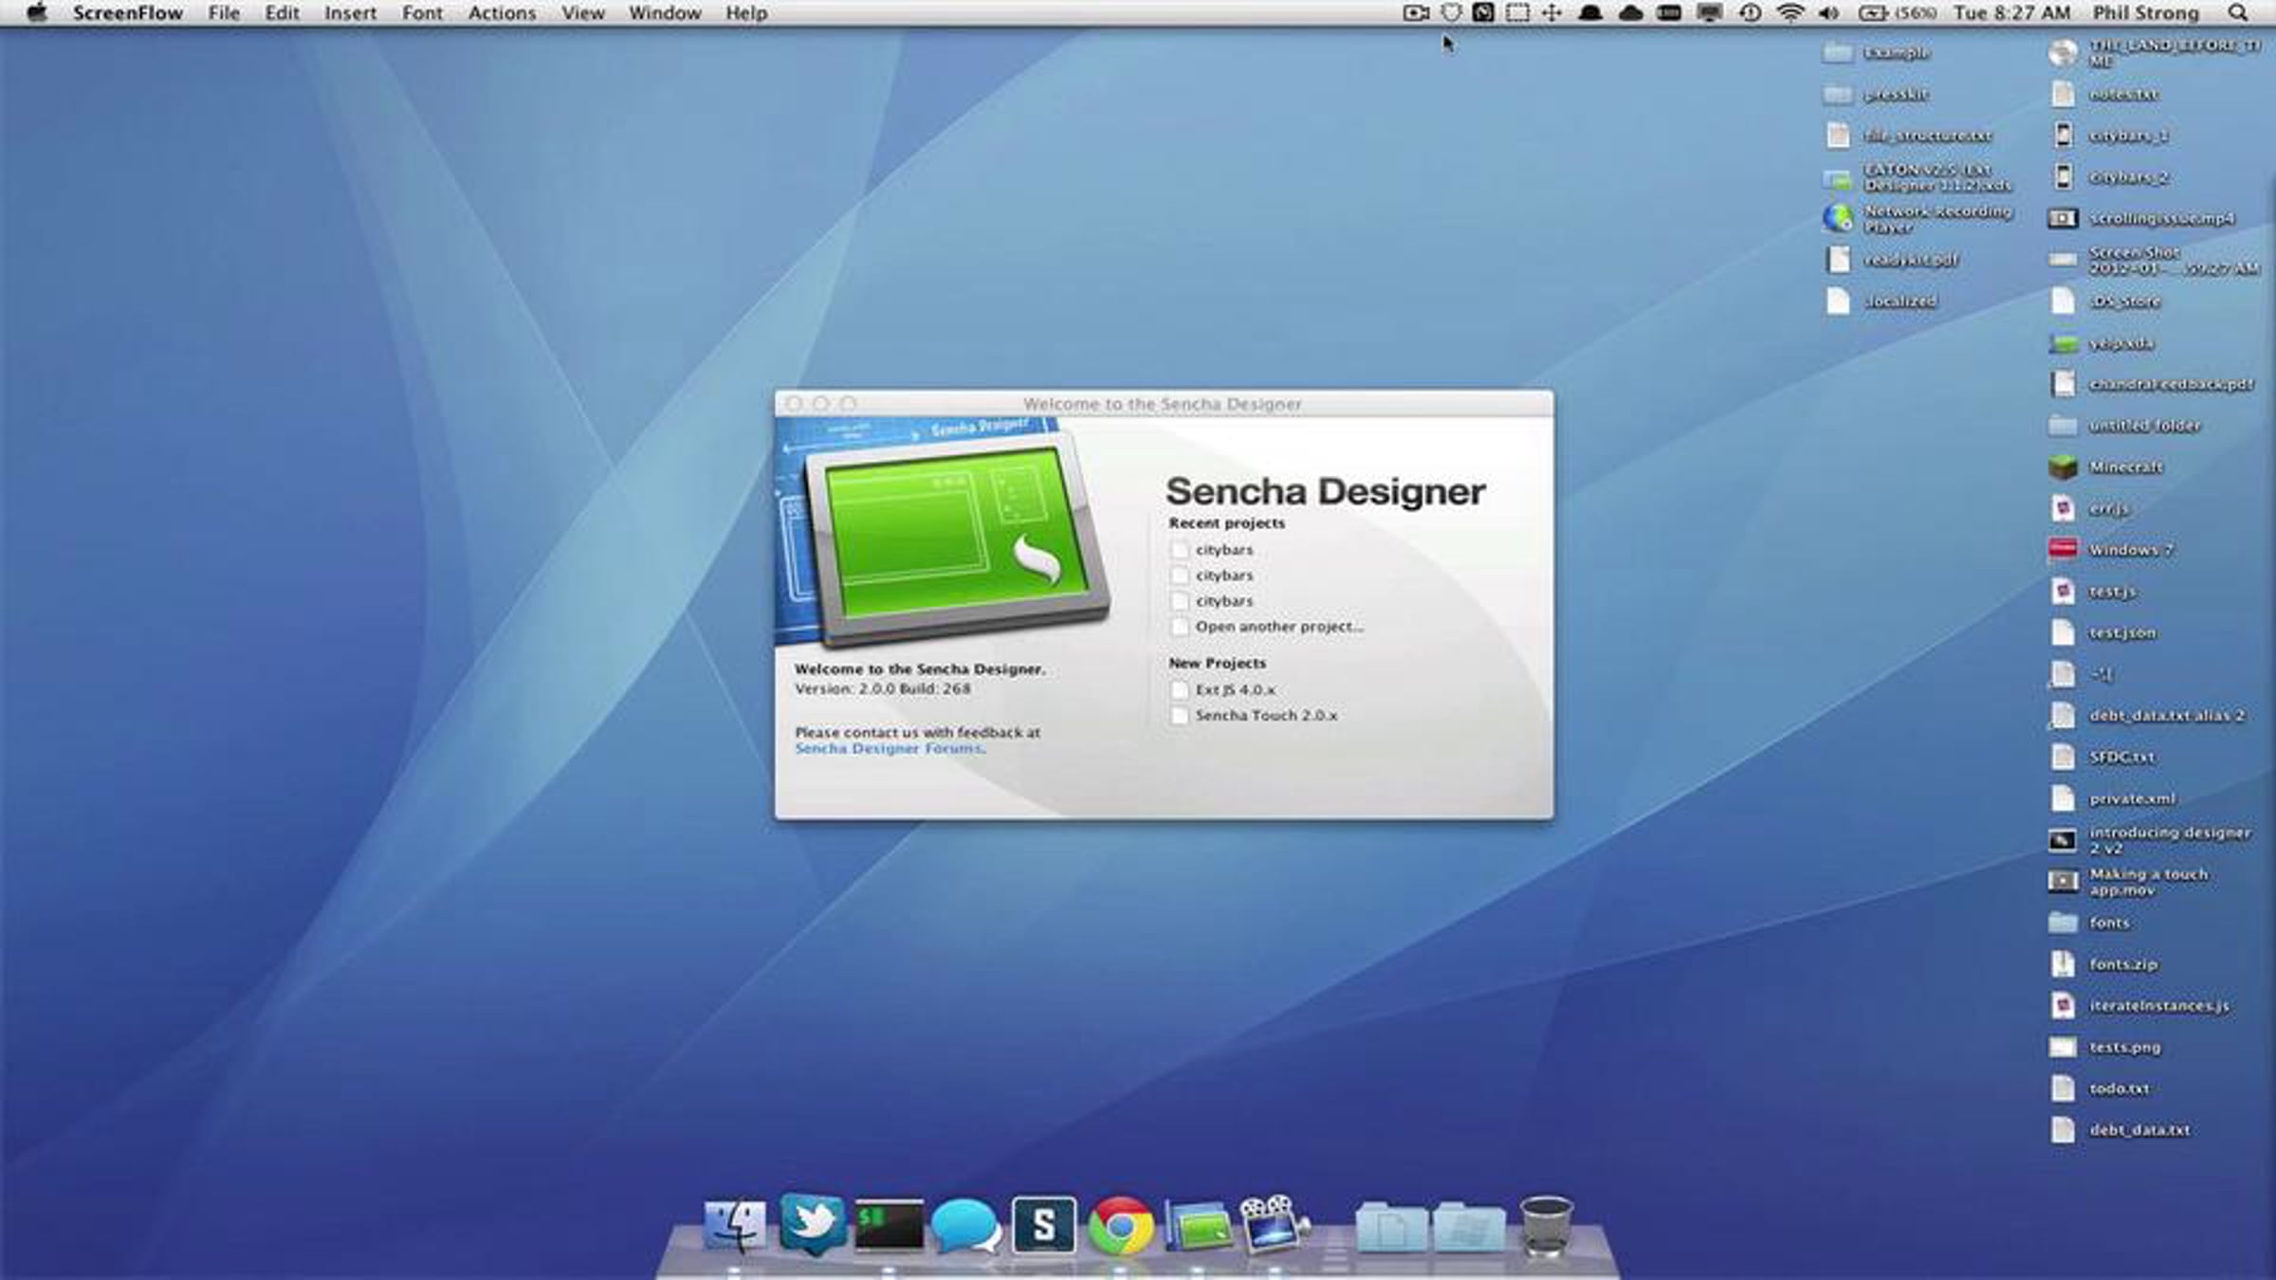Click the volume icon in the menu bar
Image resolution: width=2276 pixels, height=1280 pixels.
(1829, 13)
